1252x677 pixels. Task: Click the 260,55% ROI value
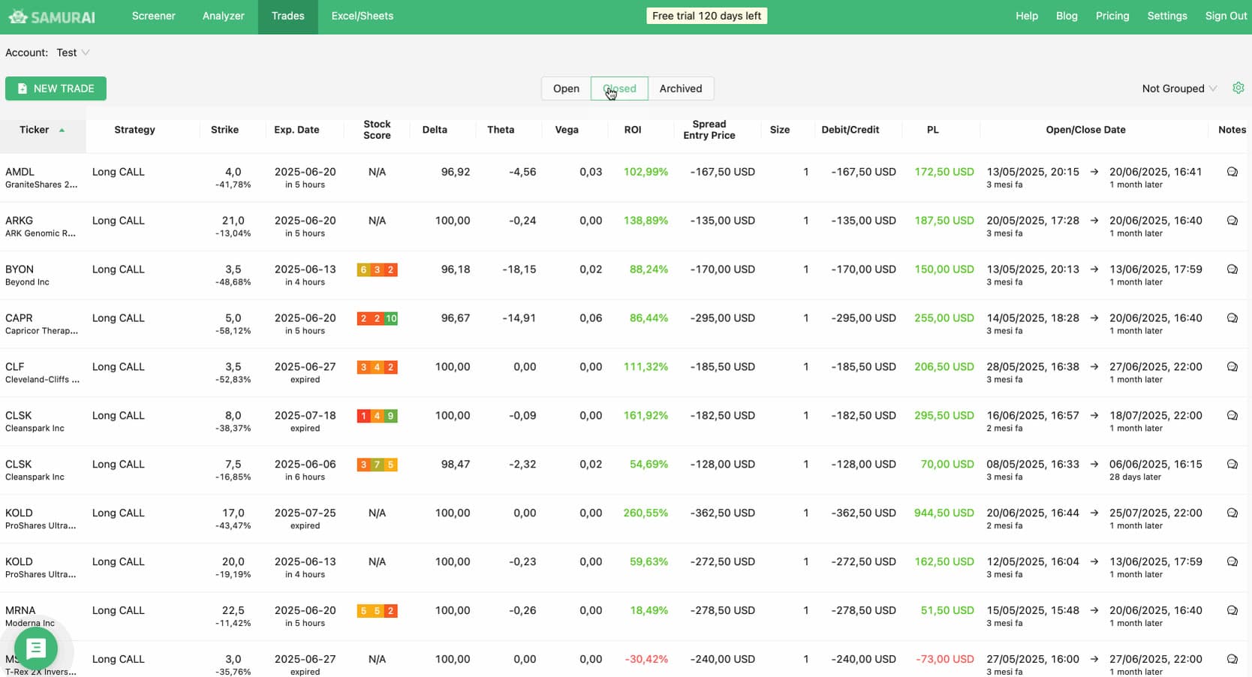[646, 513]
